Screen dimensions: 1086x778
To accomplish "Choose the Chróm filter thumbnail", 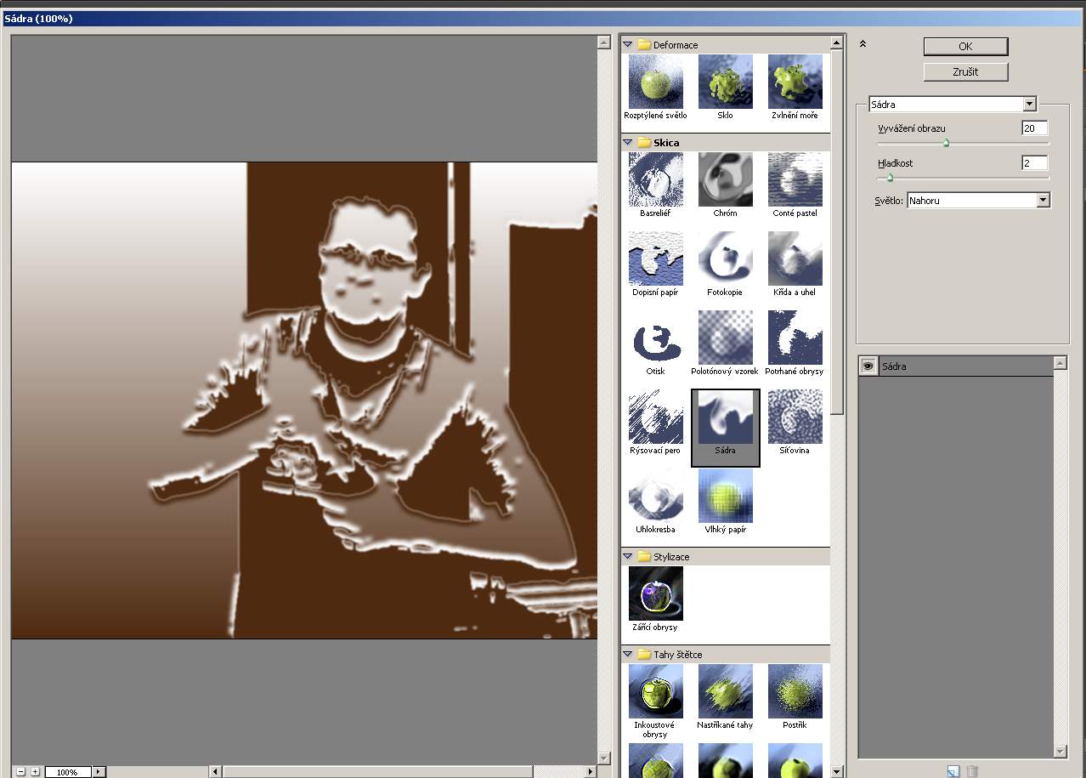I will [725, 179].
